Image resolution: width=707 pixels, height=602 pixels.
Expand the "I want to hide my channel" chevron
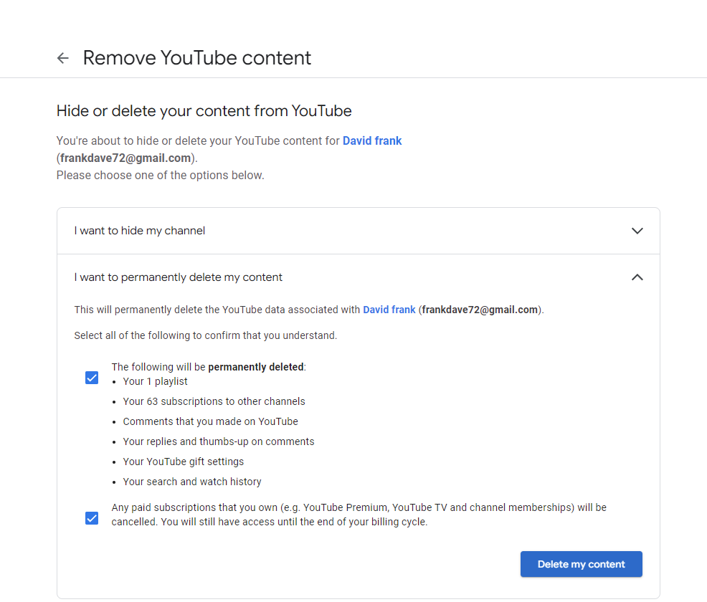(637, 231)
